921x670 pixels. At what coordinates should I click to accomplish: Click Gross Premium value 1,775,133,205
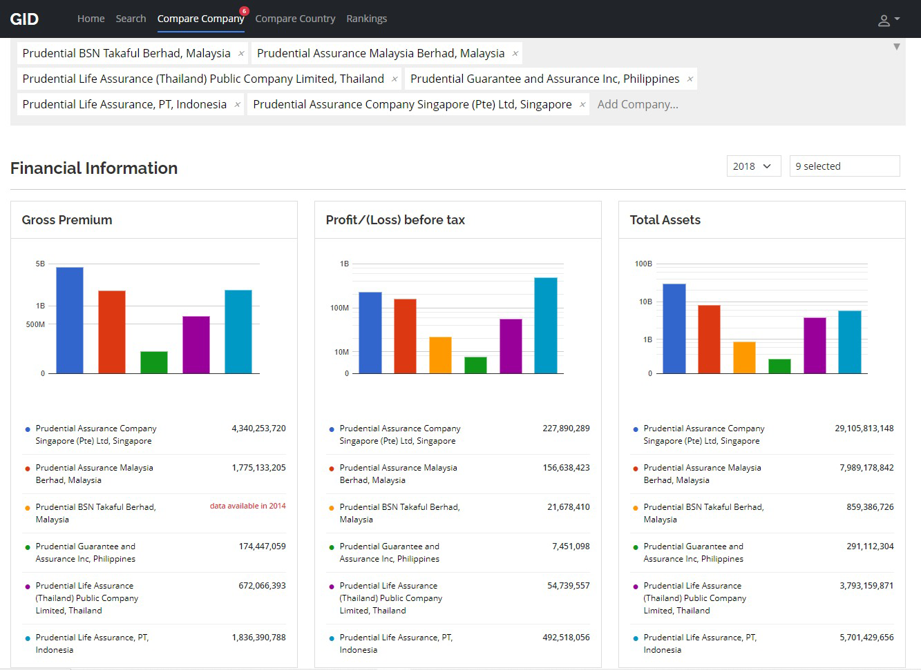coord(258,468)
